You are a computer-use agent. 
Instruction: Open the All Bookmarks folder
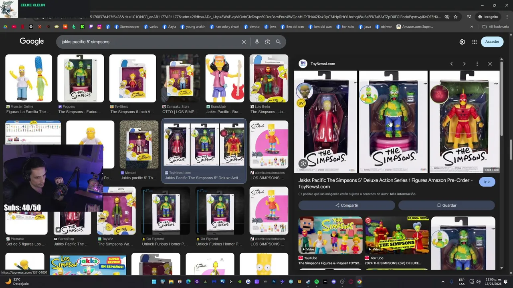click(496, 27)
